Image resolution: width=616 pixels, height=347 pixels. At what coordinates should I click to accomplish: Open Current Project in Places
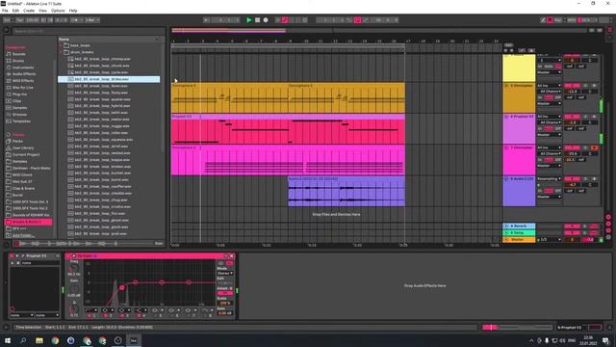click(26, 154)
